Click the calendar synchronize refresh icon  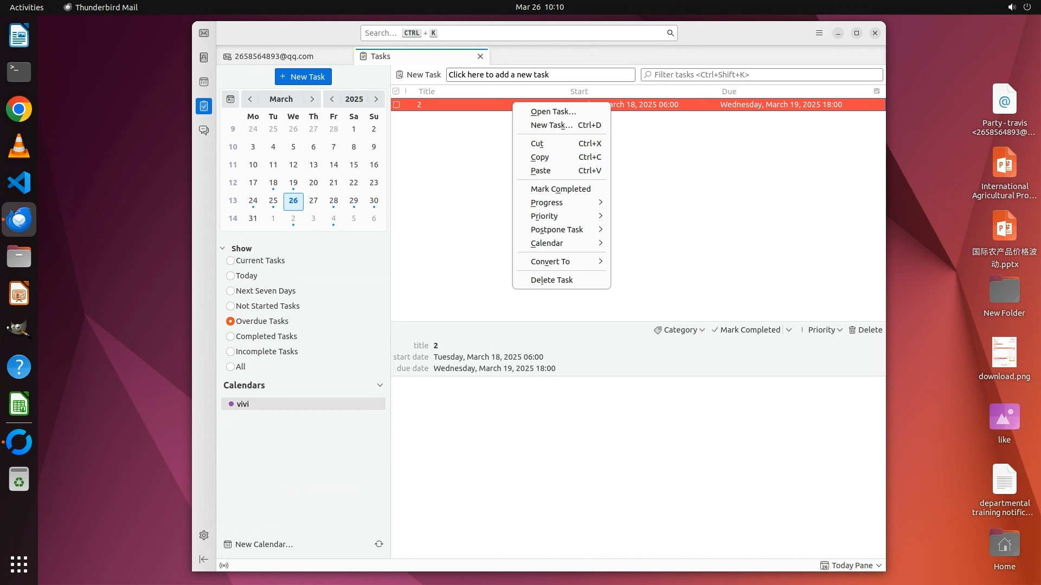[x=379, y=544]
